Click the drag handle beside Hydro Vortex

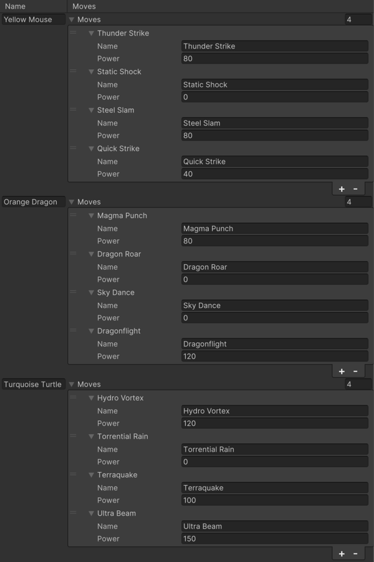click(74, 398)
